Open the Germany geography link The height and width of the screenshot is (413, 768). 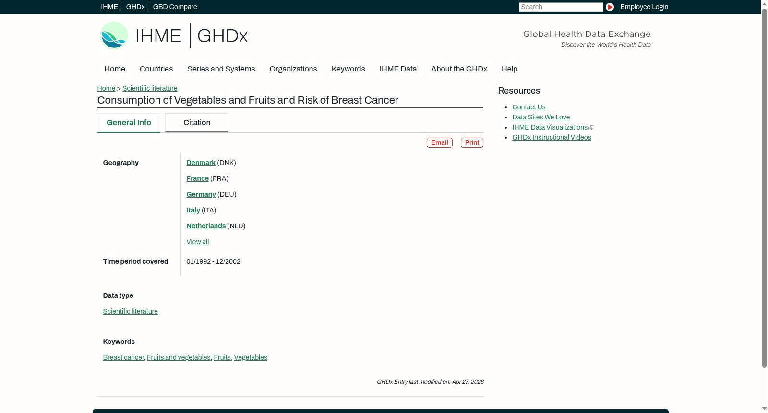(x=201, y=194)
